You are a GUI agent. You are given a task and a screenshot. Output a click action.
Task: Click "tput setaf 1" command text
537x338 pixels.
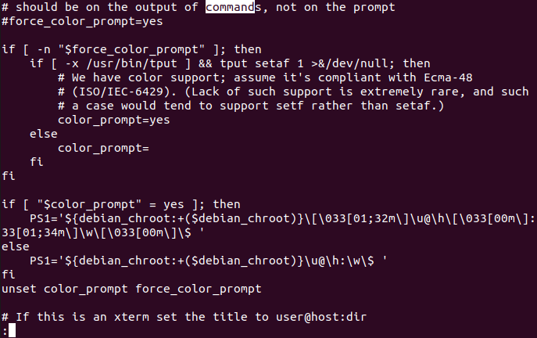pos(261,63)
